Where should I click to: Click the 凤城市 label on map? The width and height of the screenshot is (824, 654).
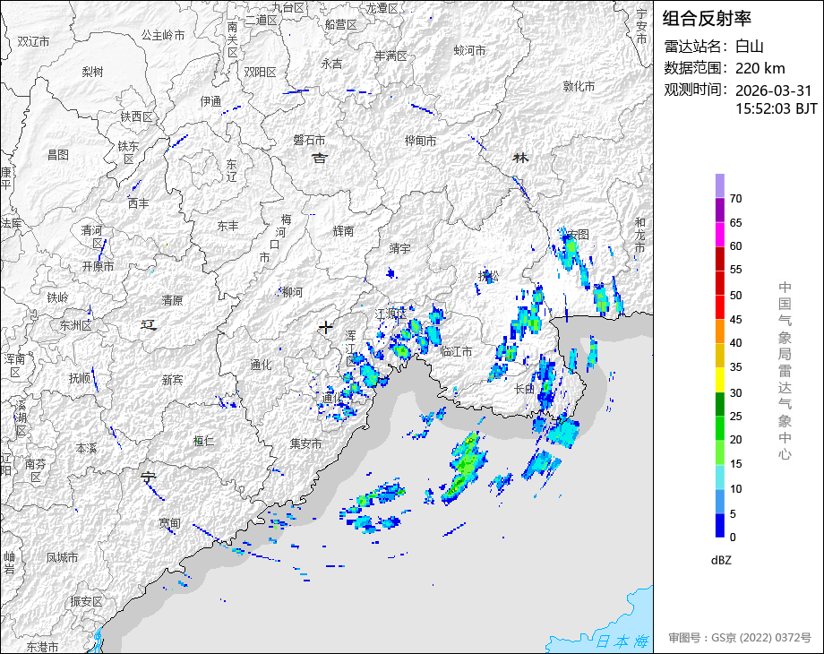(x=62, y=557)
